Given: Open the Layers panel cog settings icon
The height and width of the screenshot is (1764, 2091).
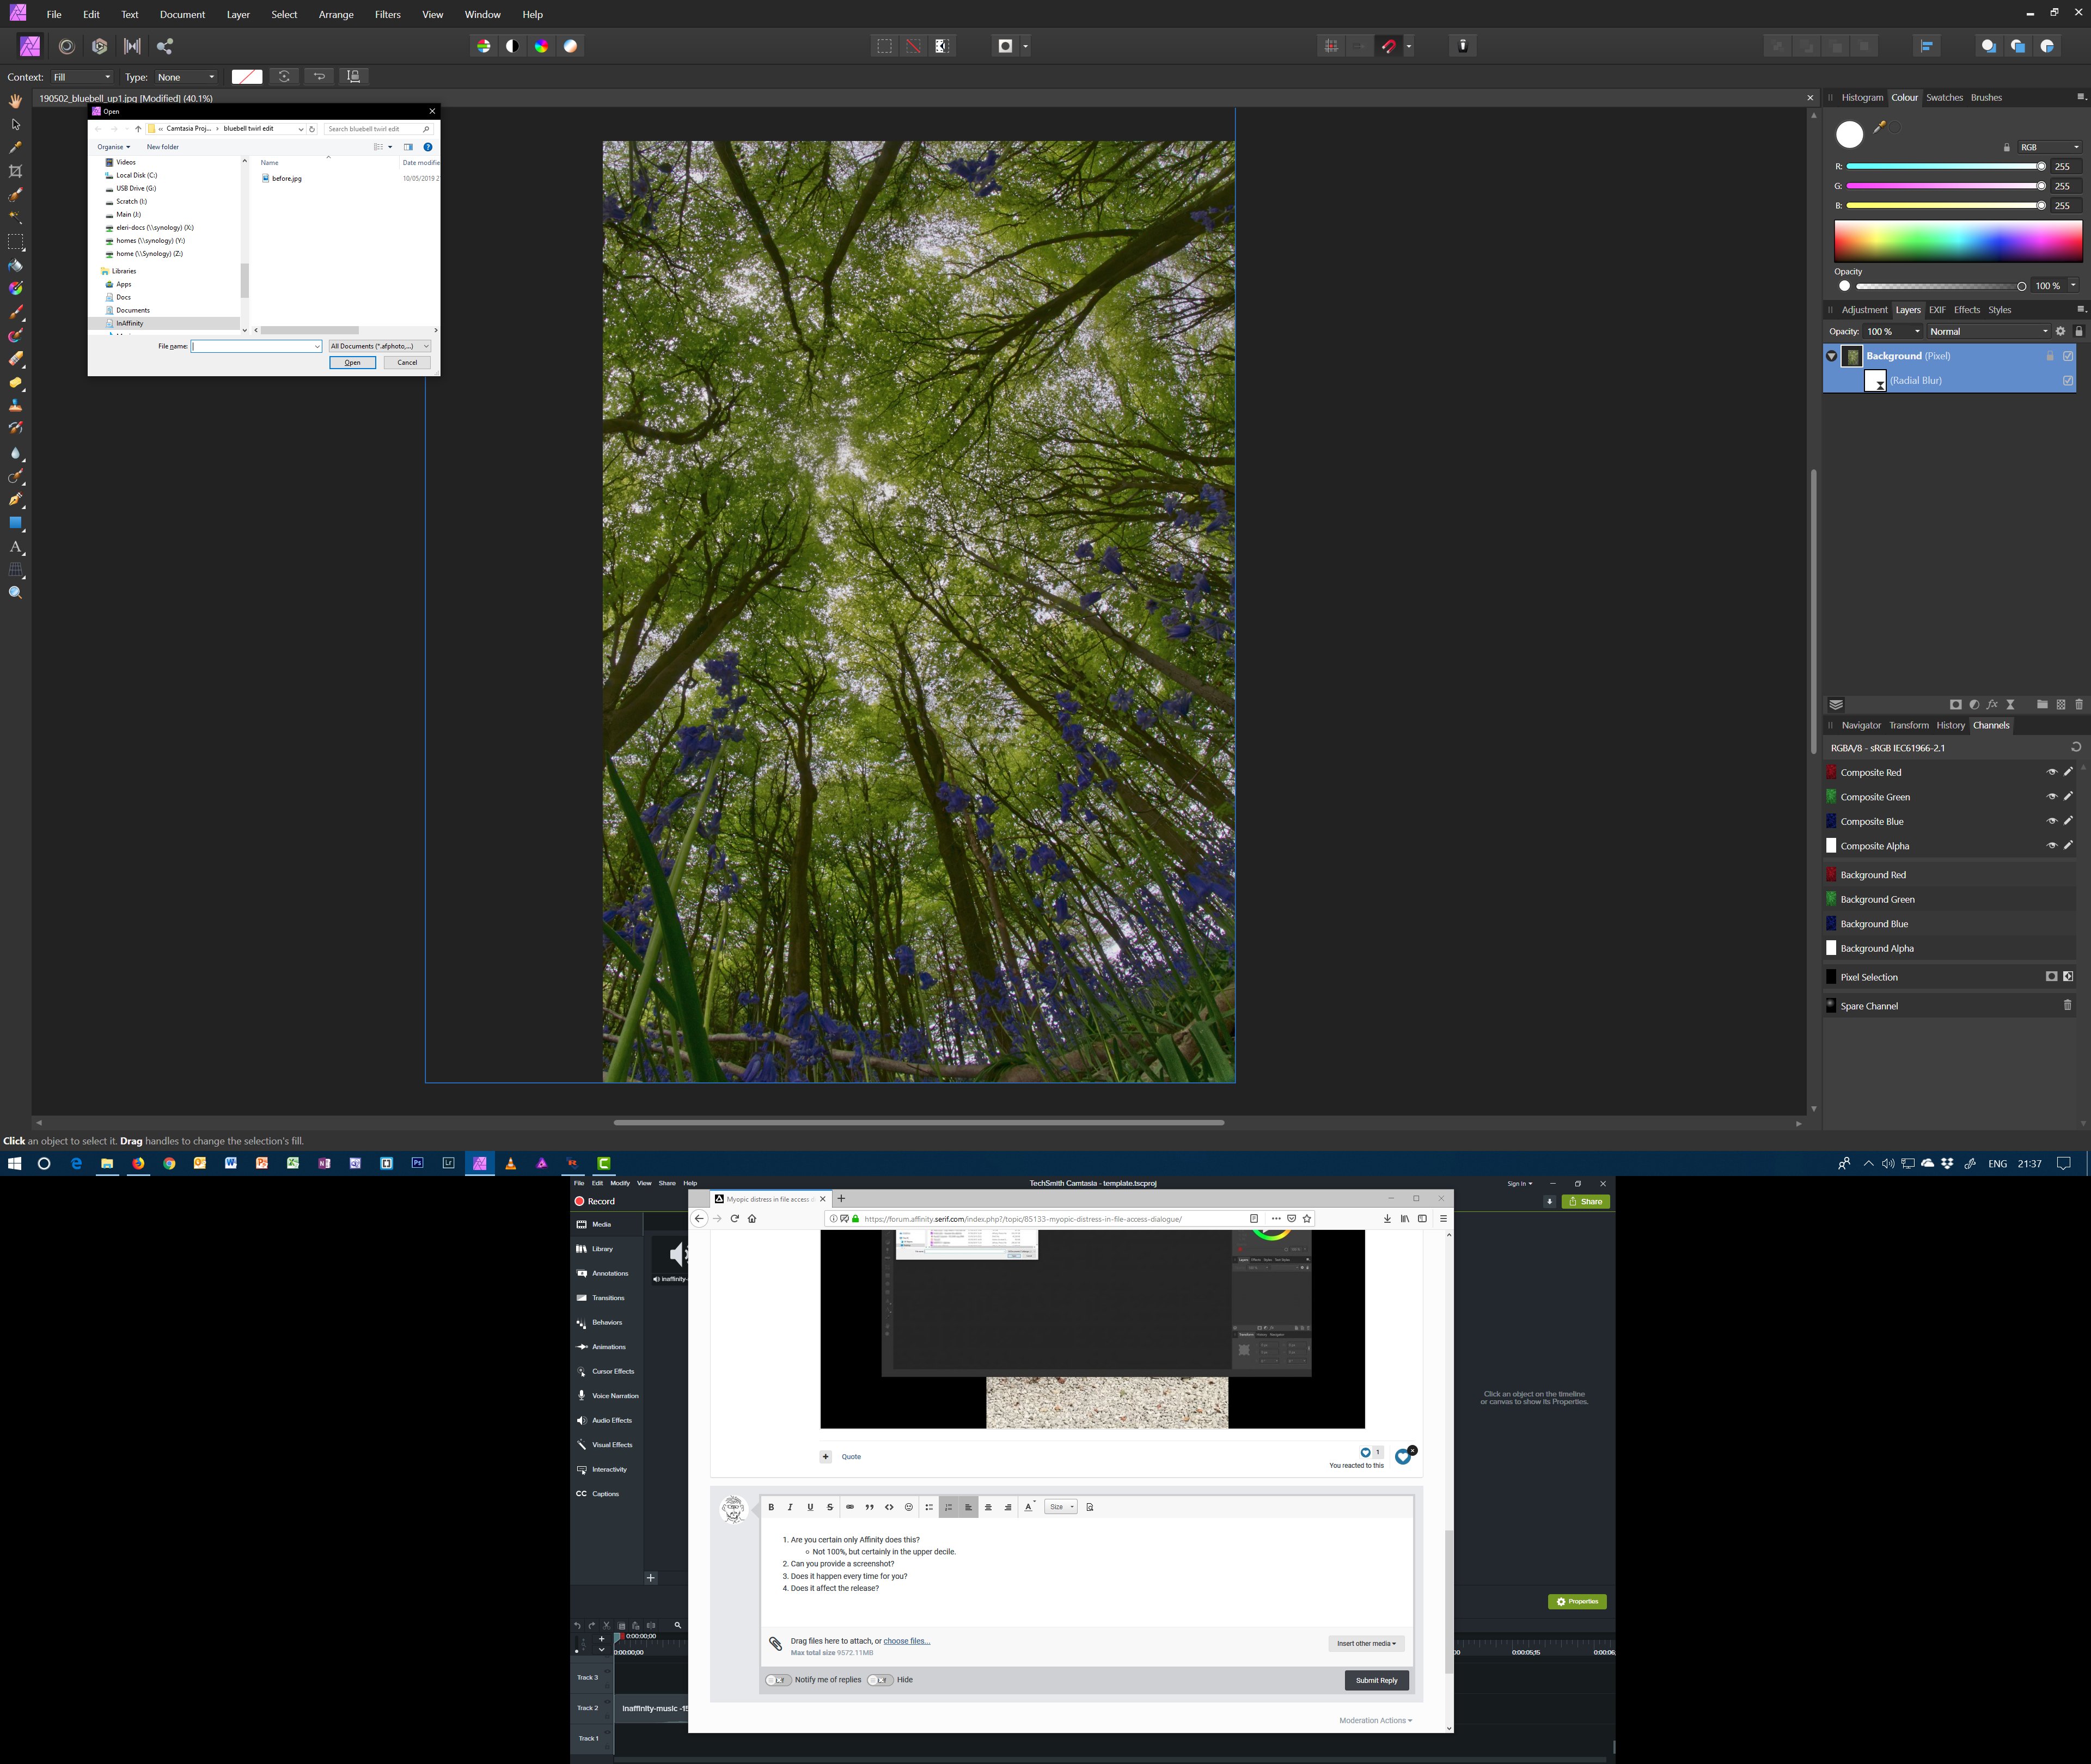Looking at the screenshot, I should click(2060, 332).
